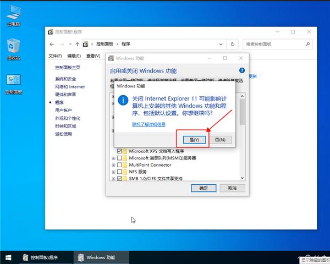Go up one level in Control Panel
Viewport: 330px width, 264px height.
(77, 44)
